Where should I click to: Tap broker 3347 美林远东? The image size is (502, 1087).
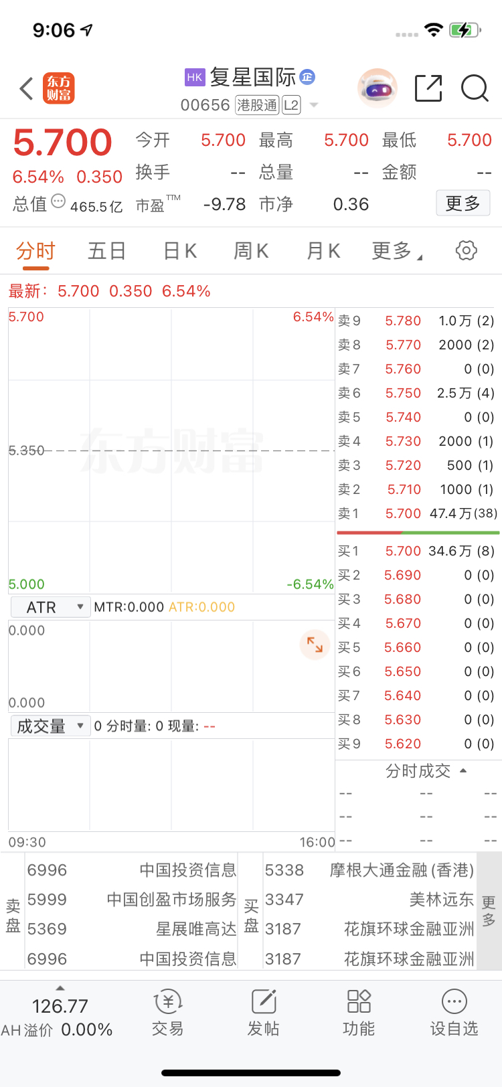pyautogui.click(x=369, y=900)
